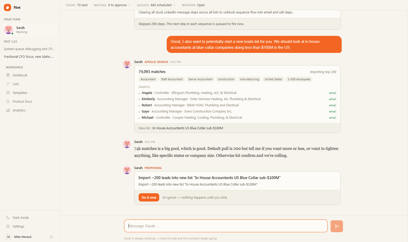Click the Templates icon in the sidebar
408x242 pixels.
(8, 93)
